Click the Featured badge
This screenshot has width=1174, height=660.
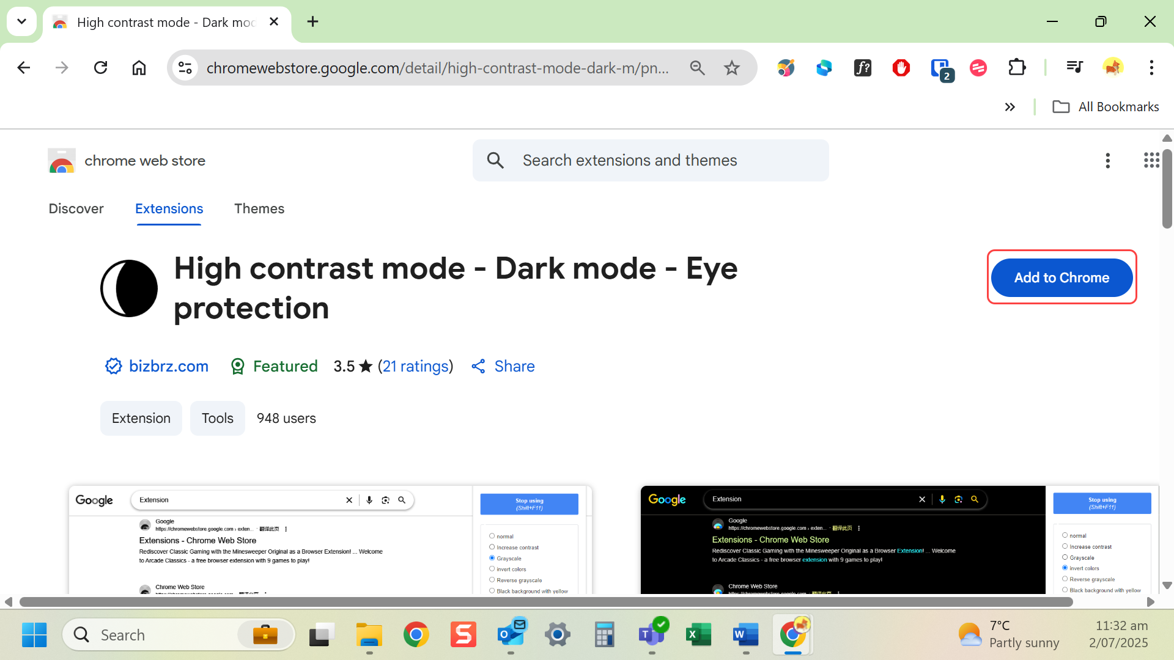point(273,366)
